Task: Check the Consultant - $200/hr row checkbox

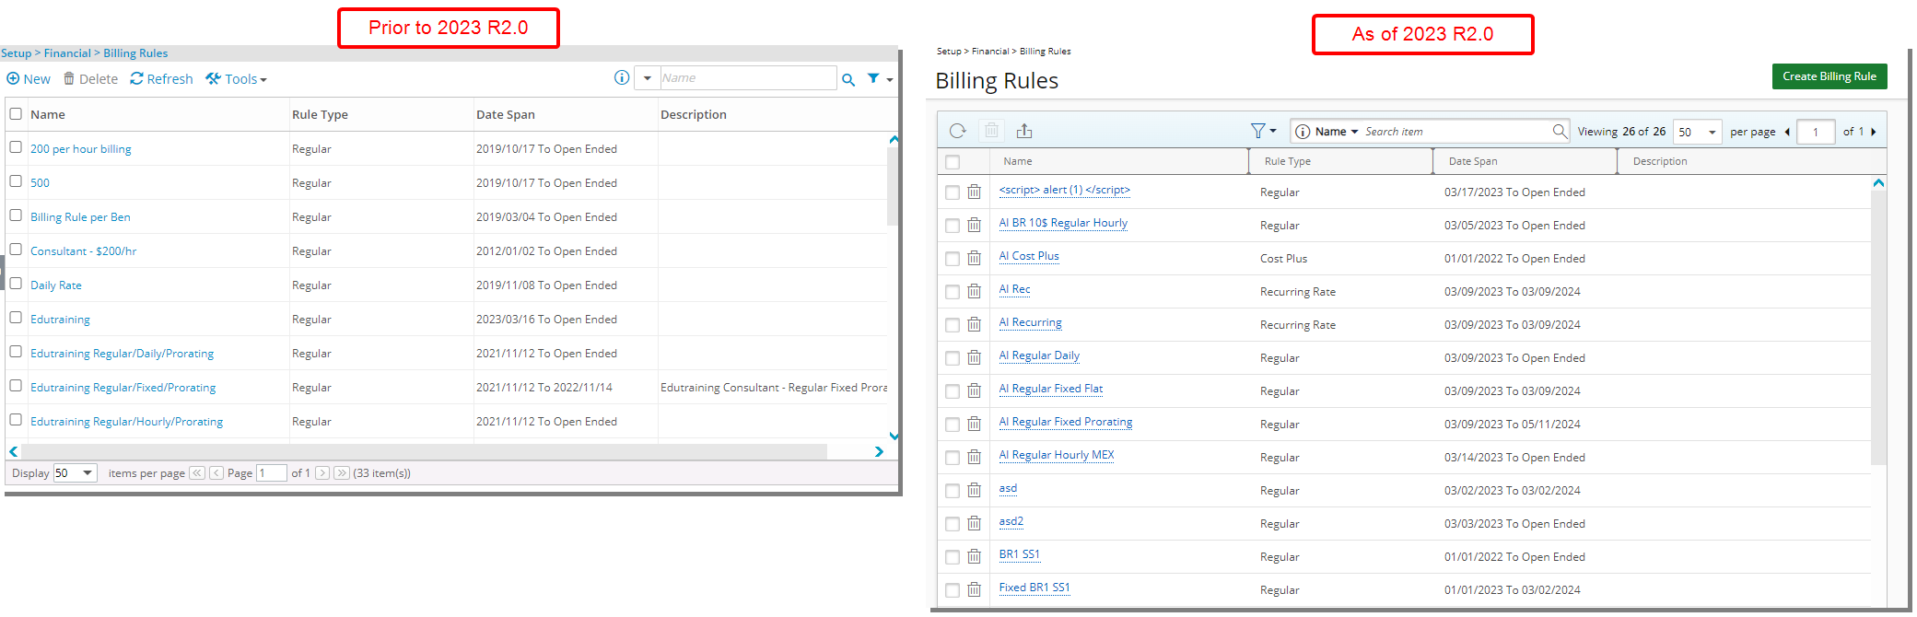Action: (x=16, y=250)
